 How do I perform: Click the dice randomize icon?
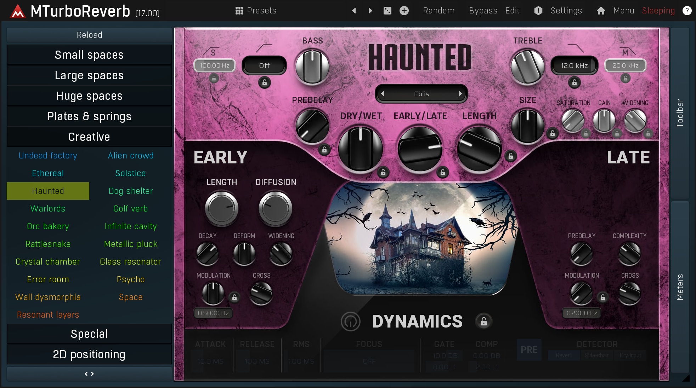[387, 11]
